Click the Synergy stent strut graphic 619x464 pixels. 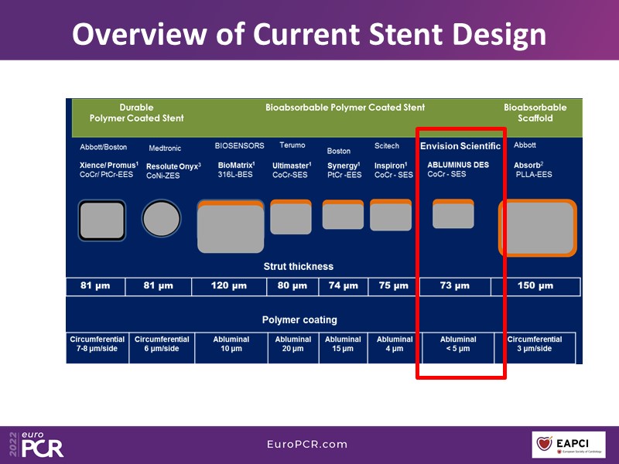(x=343, y=214)
